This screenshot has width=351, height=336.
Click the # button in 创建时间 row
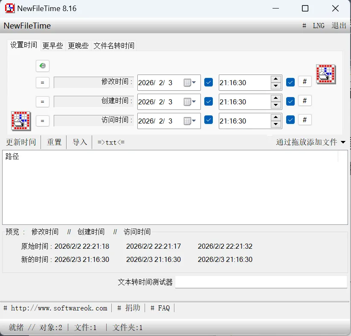[305, 101]
